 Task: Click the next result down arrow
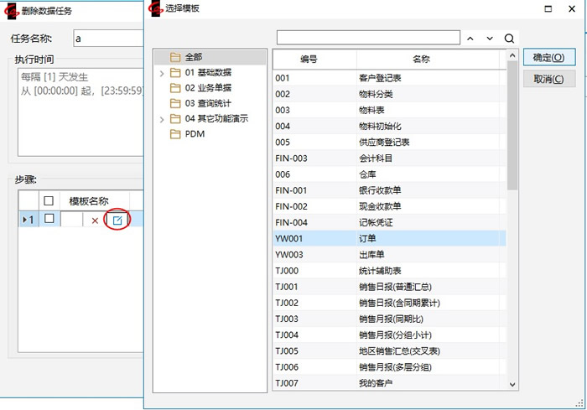coord(490,38)
